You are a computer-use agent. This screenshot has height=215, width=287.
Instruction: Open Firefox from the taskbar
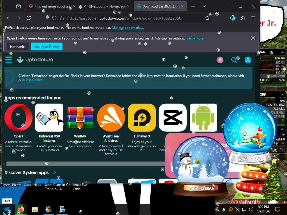click(21, 209)
